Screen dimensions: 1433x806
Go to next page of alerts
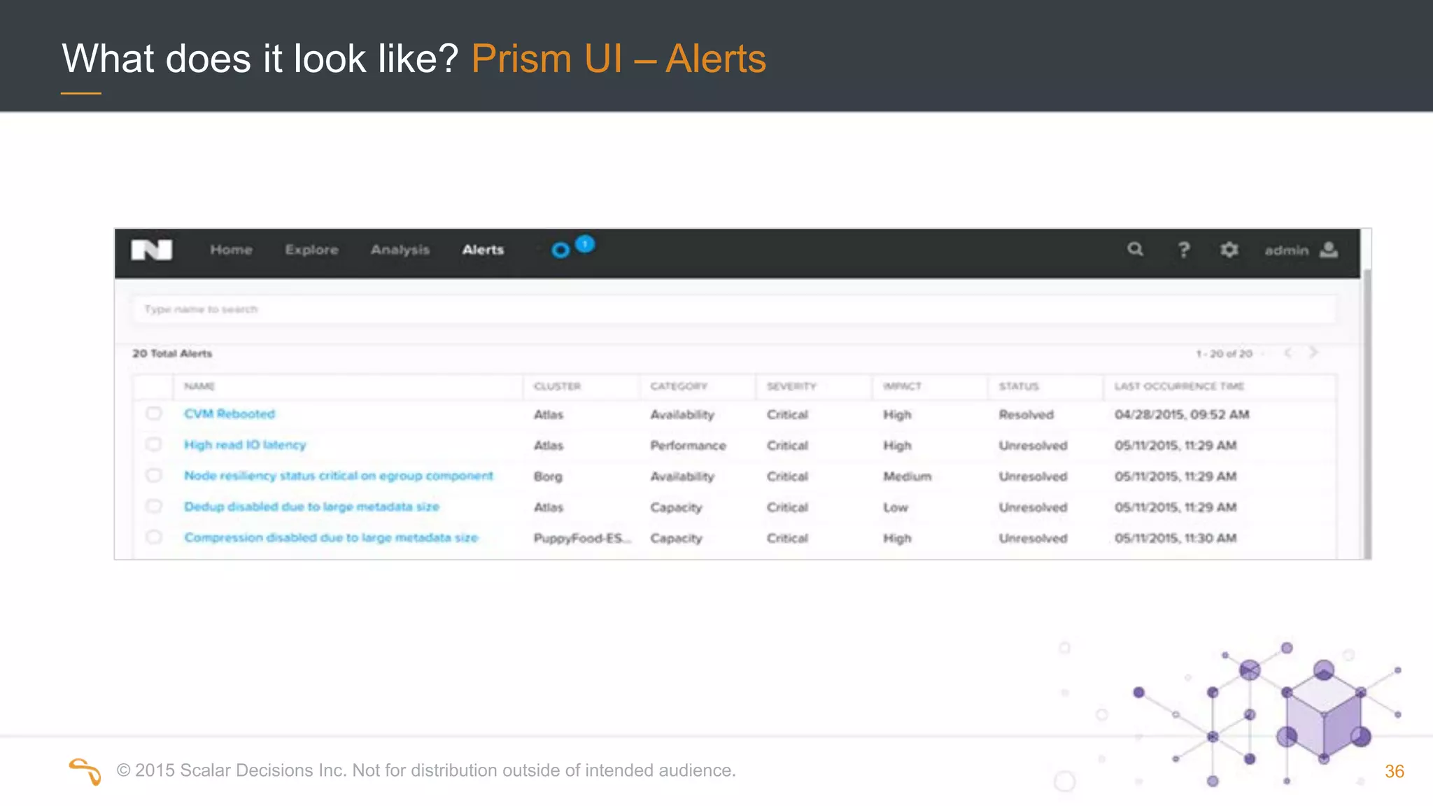click(1313, 353)
